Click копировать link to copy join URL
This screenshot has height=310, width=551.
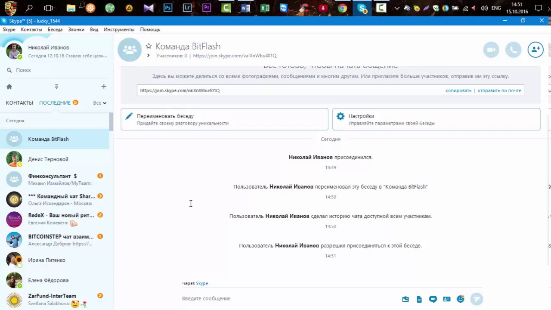[458, 90]
